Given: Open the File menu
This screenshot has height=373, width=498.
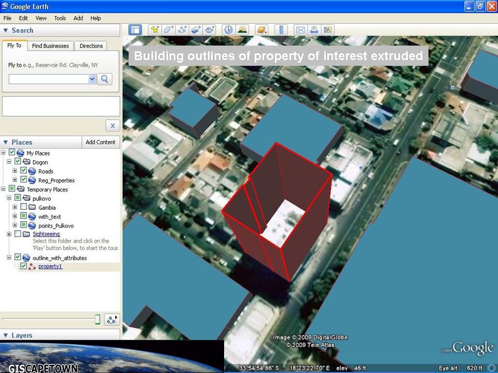Looking at the screenshot, I should pos(7,18).
